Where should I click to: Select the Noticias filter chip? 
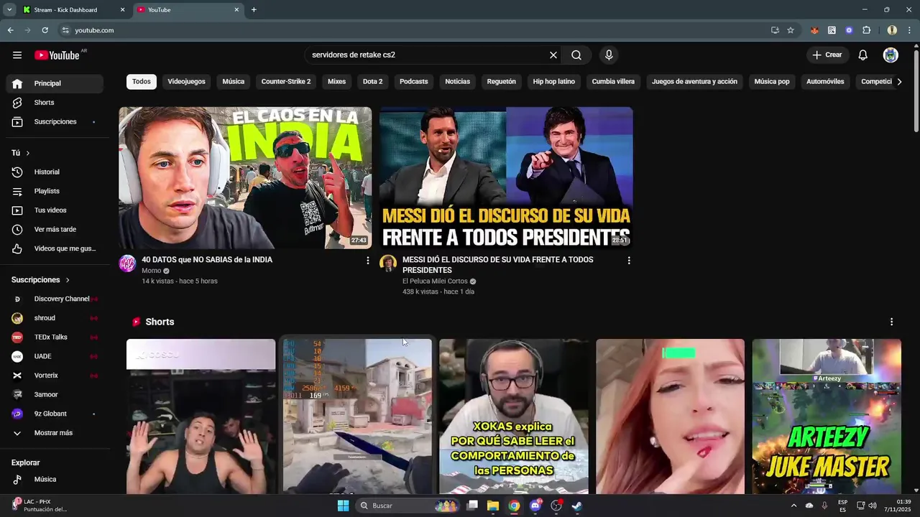458,82
